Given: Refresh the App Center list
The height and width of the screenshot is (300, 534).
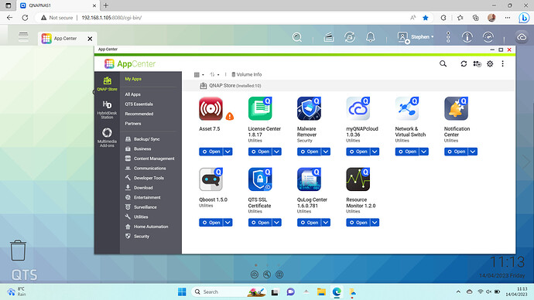Looking at the screenshot, I should 464,63.
